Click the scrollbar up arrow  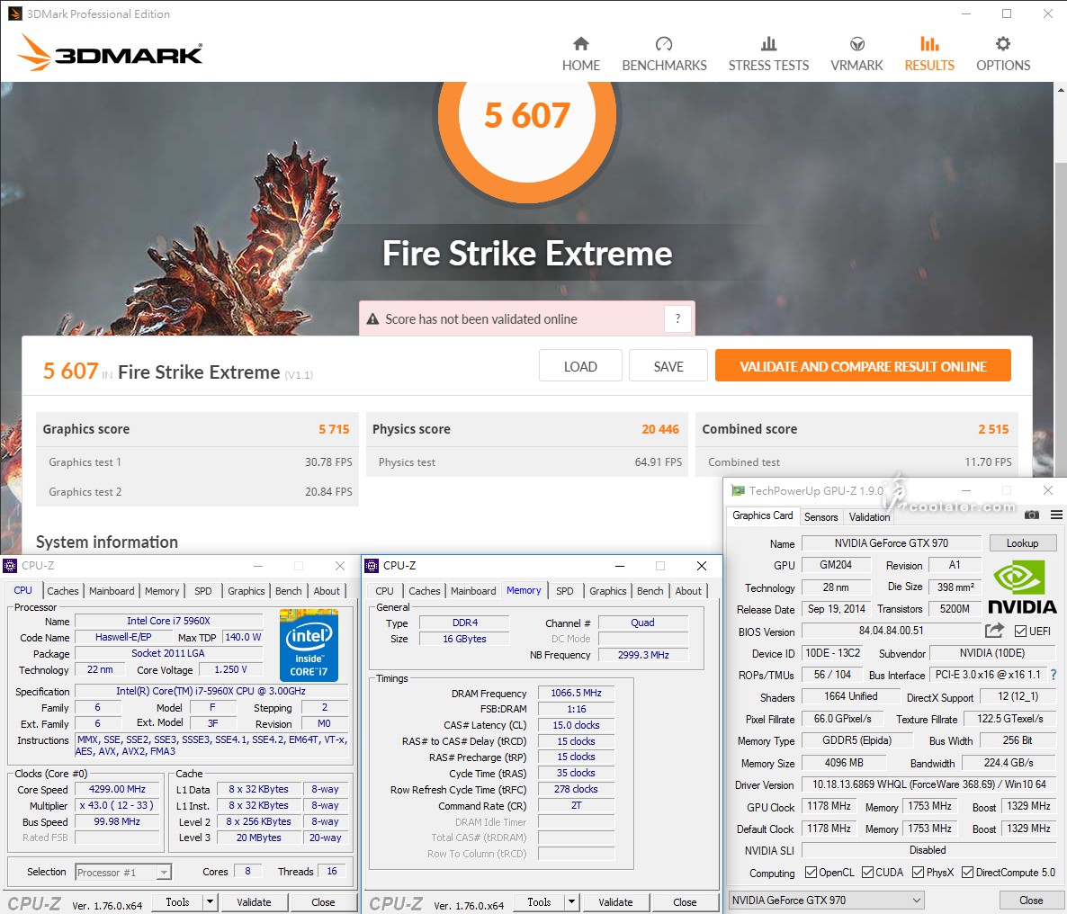[x=1061, y=89]
